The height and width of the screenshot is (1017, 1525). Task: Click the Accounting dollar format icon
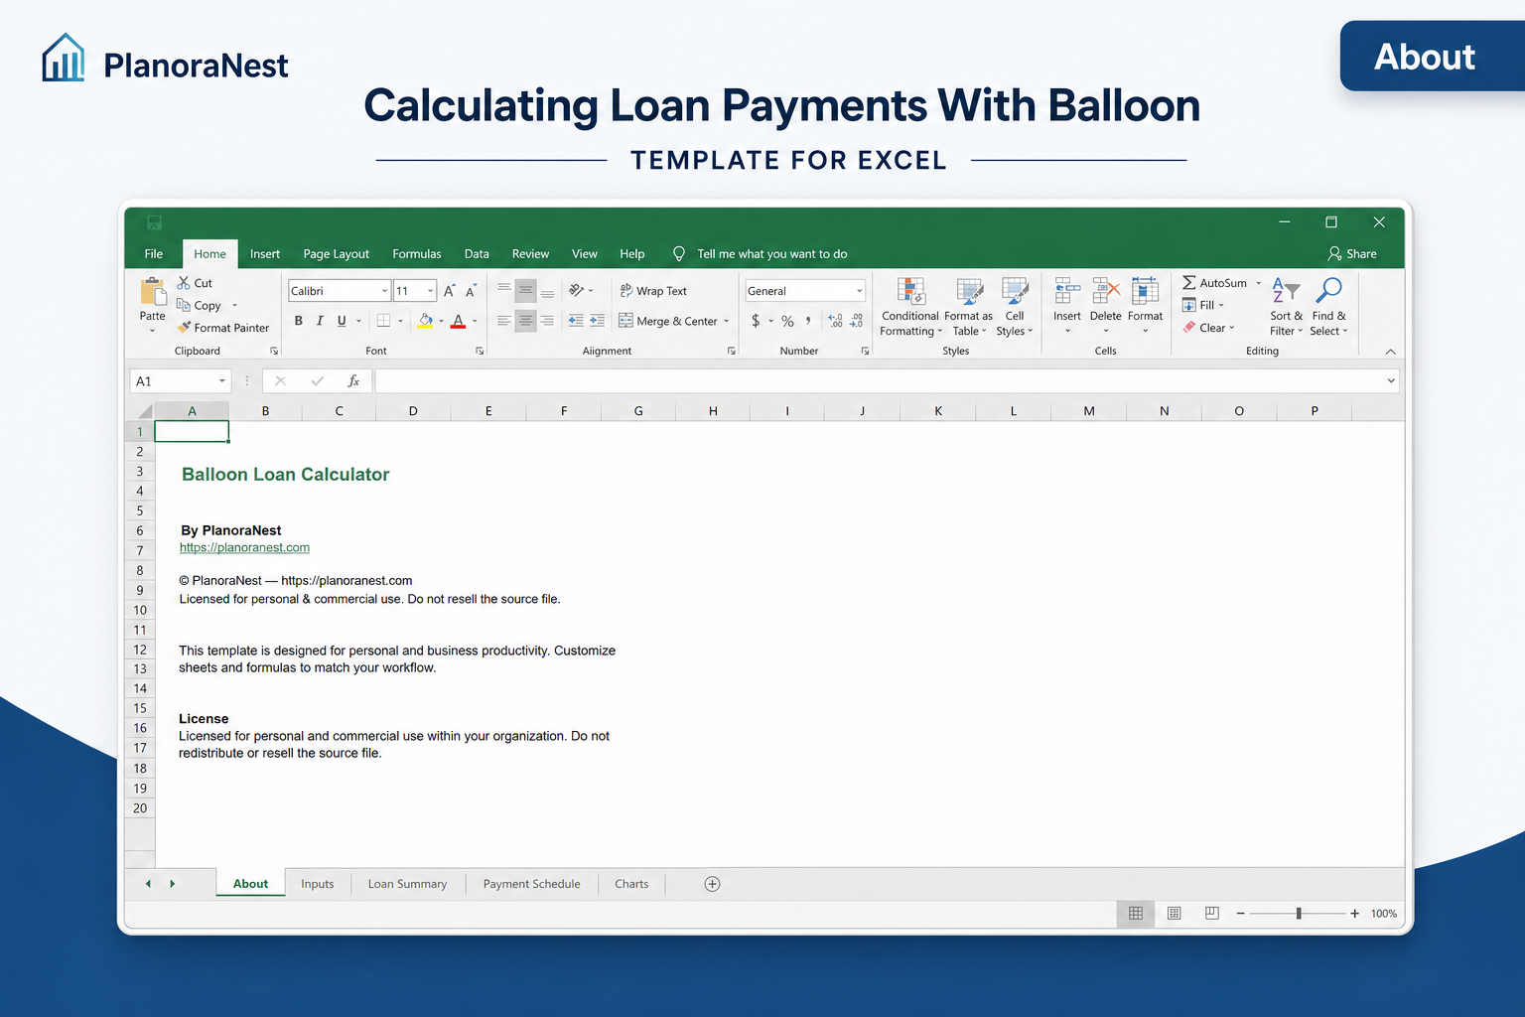(x=756, y=321)
